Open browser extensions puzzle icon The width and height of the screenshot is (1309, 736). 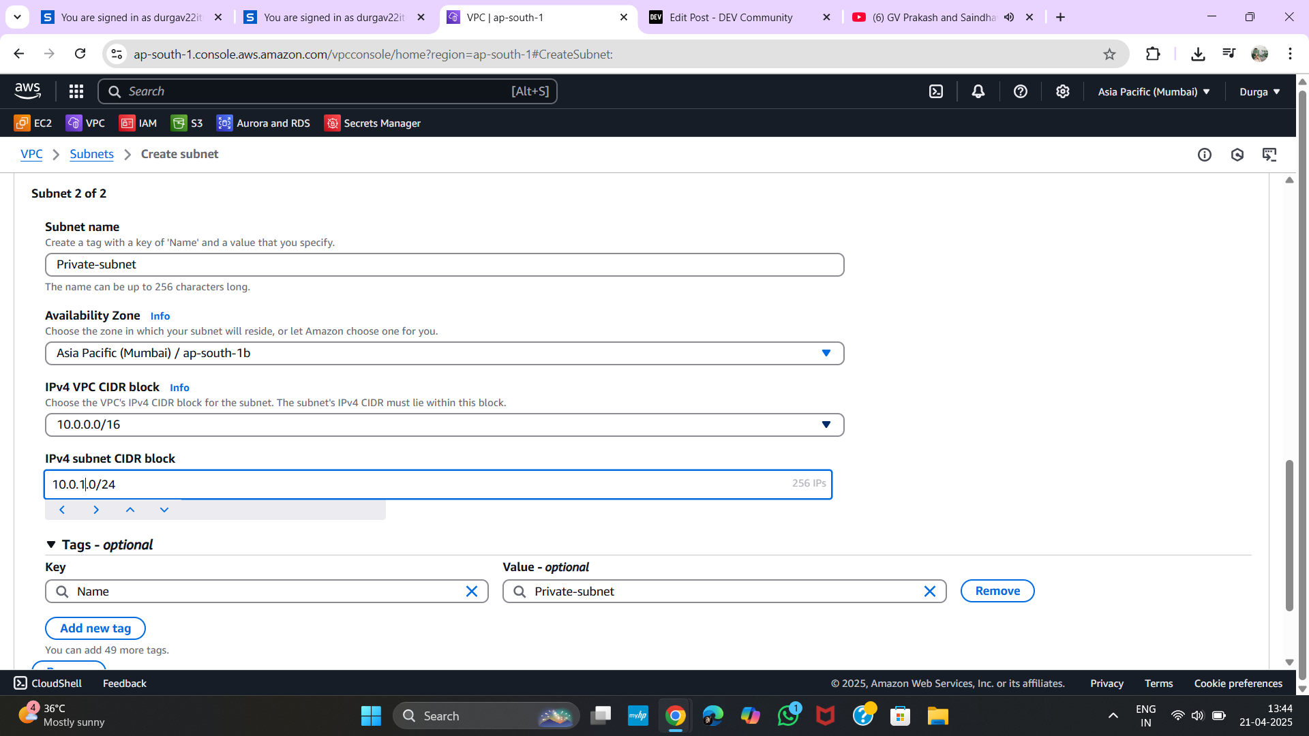point(1153,54)
